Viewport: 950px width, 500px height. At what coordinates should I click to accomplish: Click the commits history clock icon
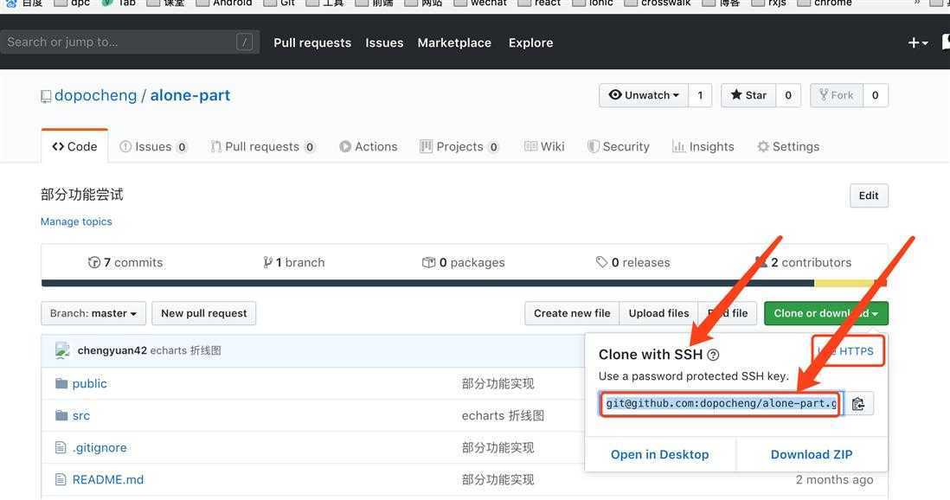coord(94,262)
